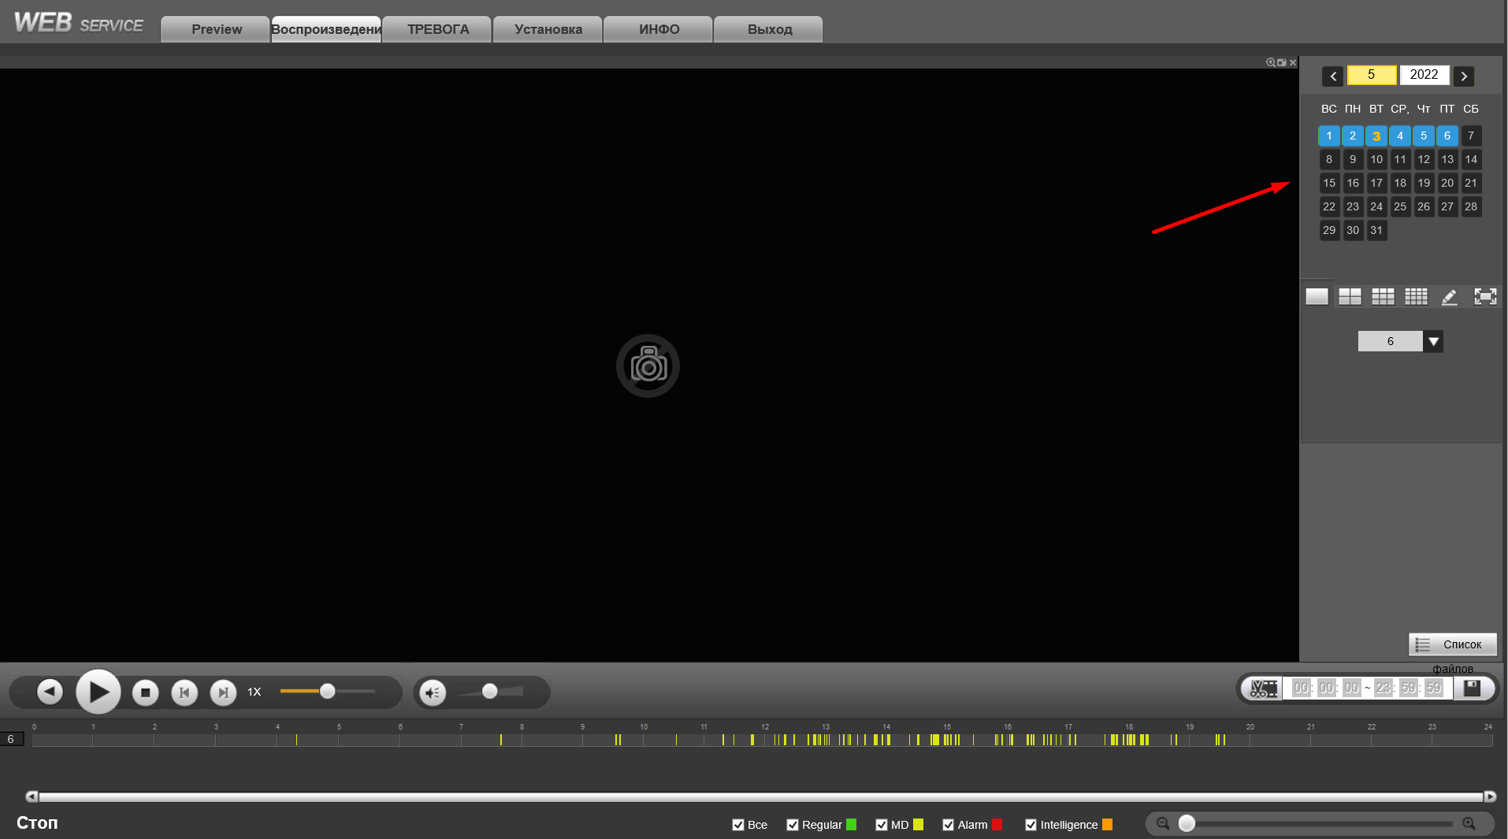Click the playback speed slider handle
The width and height of the screenshot is (1508, 839).
[328, 691]
